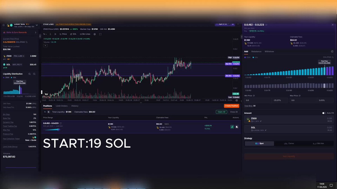The width and height of the screenshot is (337, 189).
Task: Change the candle chart type icon
Action: click(x=55, y=34)
